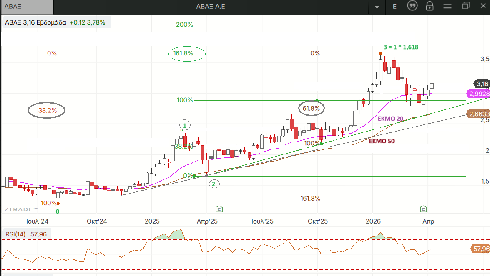Type in the ΑΒΑΞ symbol input field
Viewport: 490px width, 276px height.
pos(27,6)
